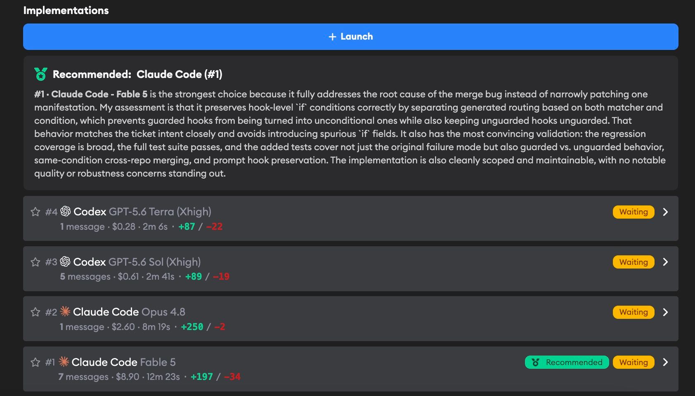The height and width of the screenshot is (396, 695).
Task: Click the #4 rank label
Action: pos(51,212)
